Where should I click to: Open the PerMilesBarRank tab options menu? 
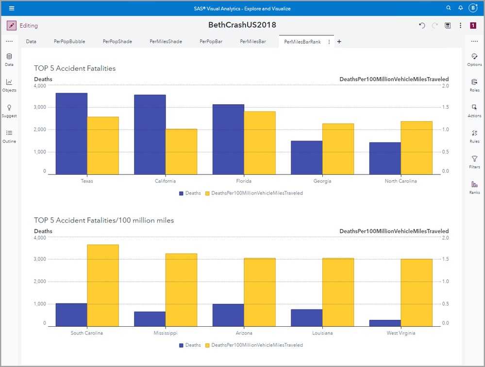pos(329,42)
